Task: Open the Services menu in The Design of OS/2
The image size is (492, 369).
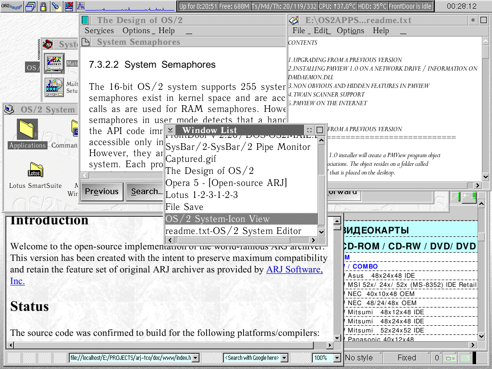Action: click(99, 31)
